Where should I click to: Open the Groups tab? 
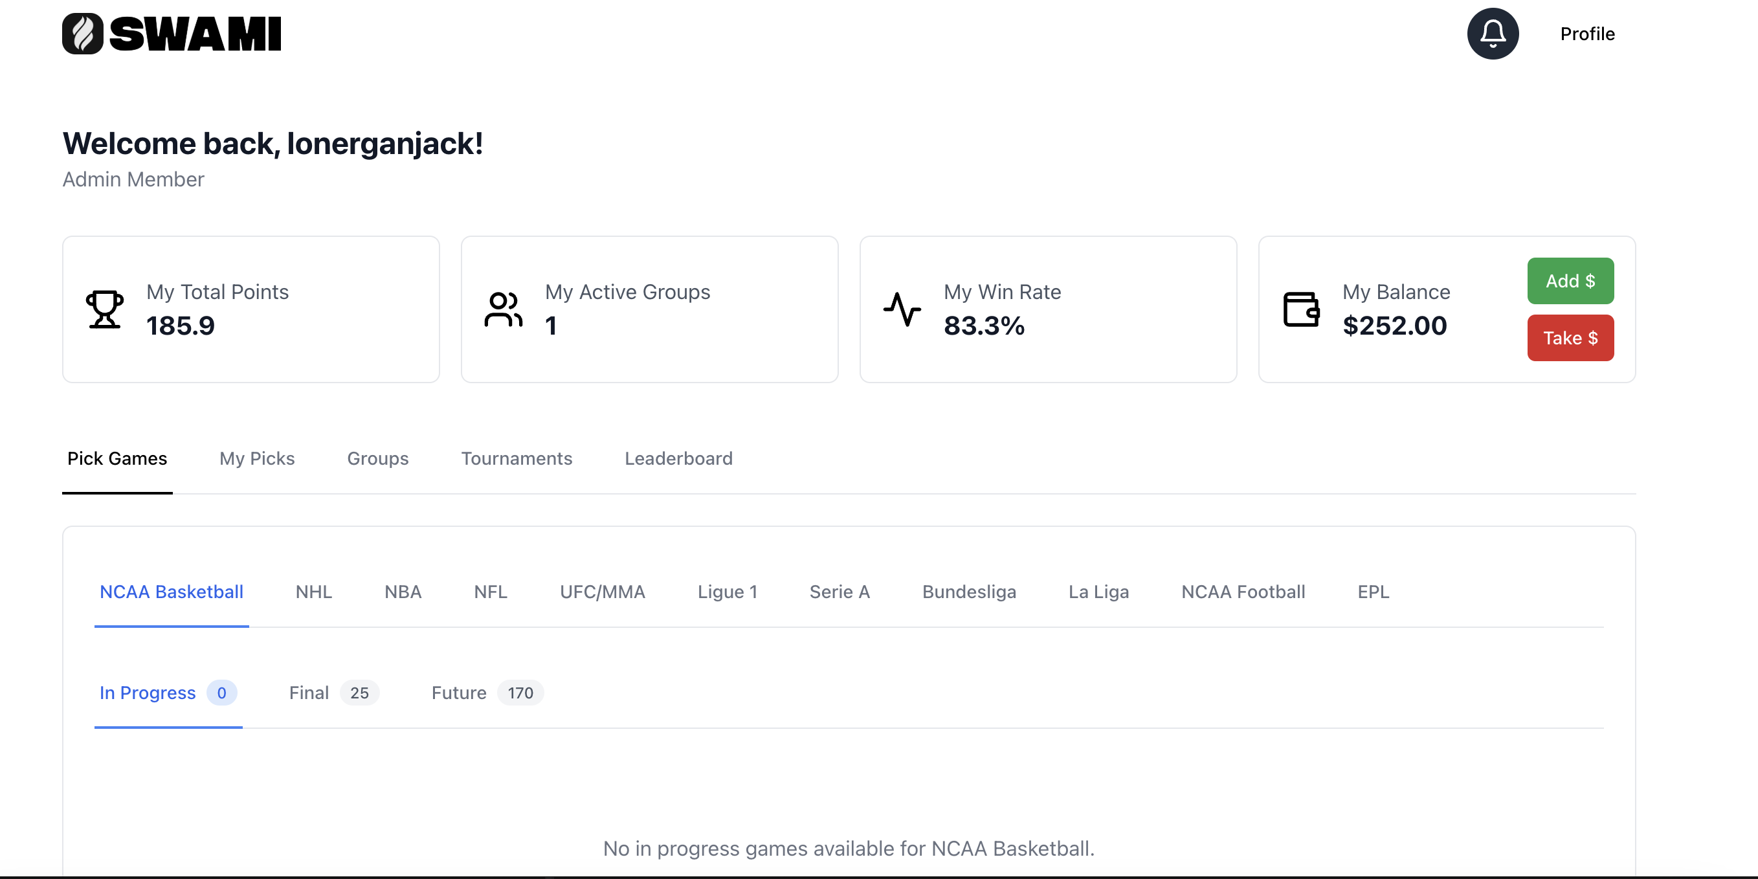tap(377, 459)
